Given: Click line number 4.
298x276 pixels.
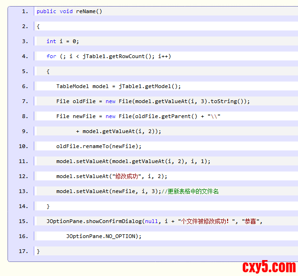Looking at the screenshot, I should coord(25,56).
